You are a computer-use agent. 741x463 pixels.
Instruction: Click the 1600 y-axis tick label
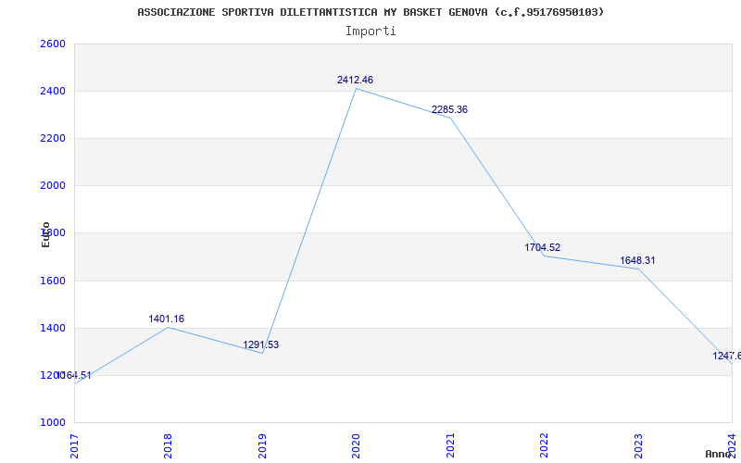pyautogui.click(x=53, y=281)
